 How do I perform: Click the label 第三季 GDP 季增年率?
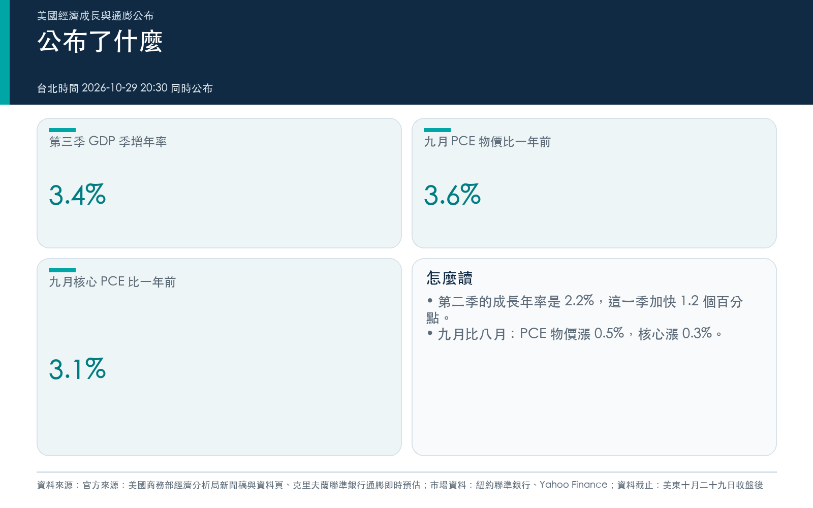(108, 141)
